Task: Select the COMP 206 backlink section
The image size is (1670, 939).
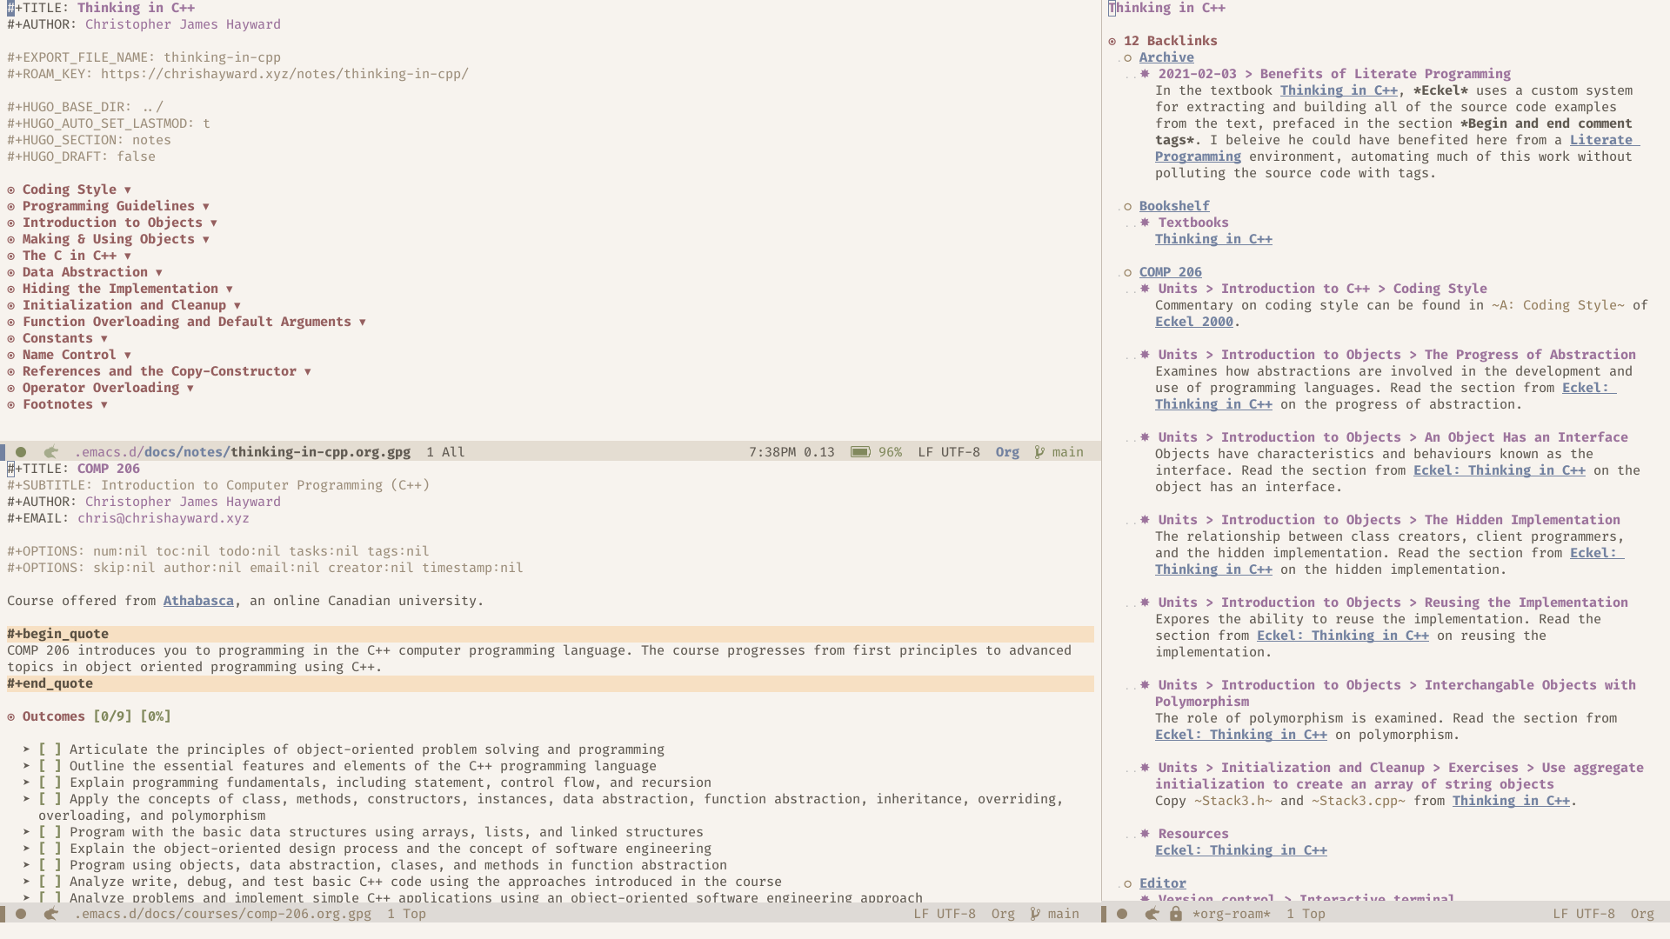Action: (1170, 272)
